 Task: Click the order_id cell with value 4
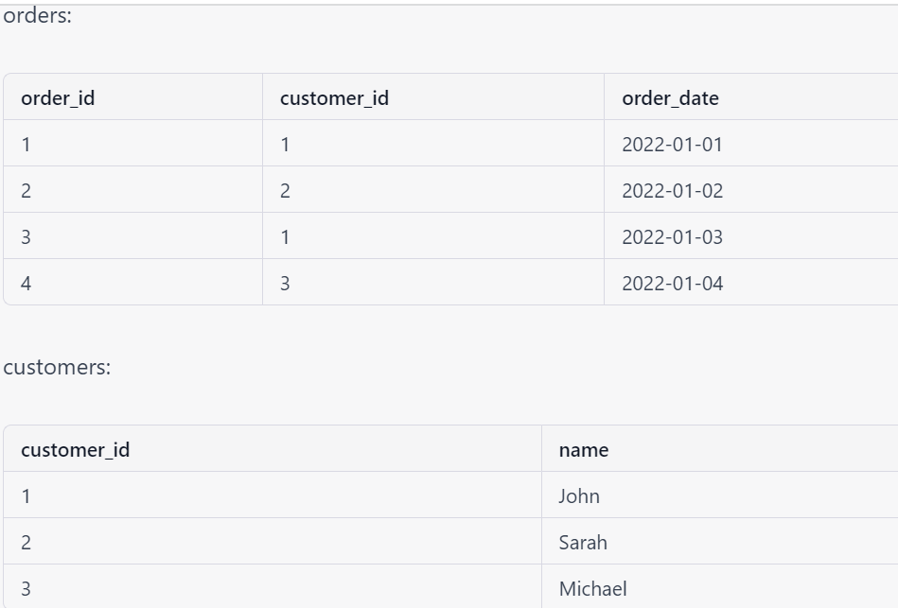132,282
